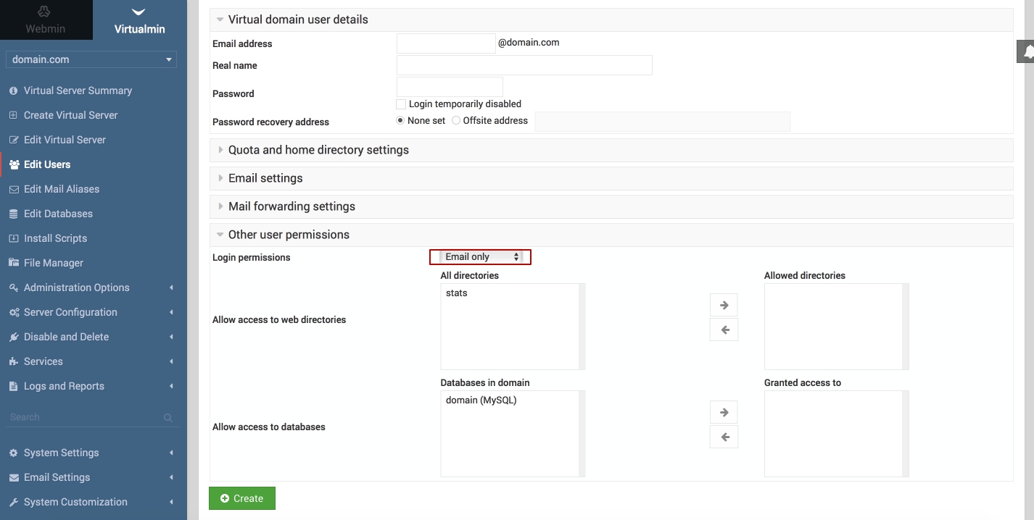Click the notification bell icon
Viewport: 1034px width, 520px height.
point(1027,51)
